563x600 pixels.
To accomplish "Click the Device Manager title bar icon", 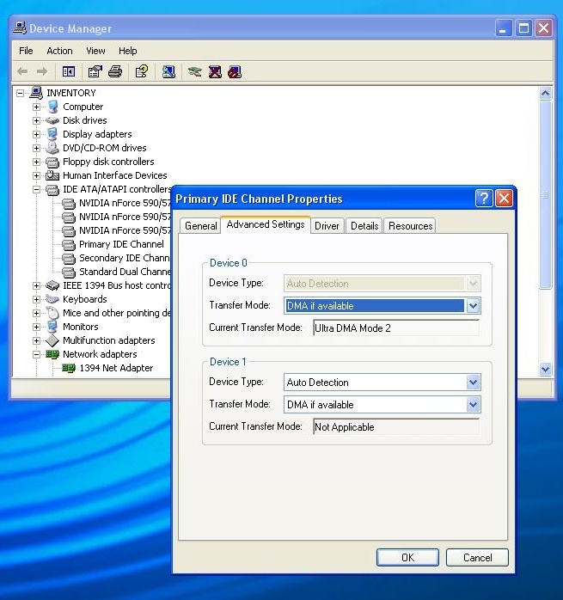I will pyautogui.click(x=20, y=28).
